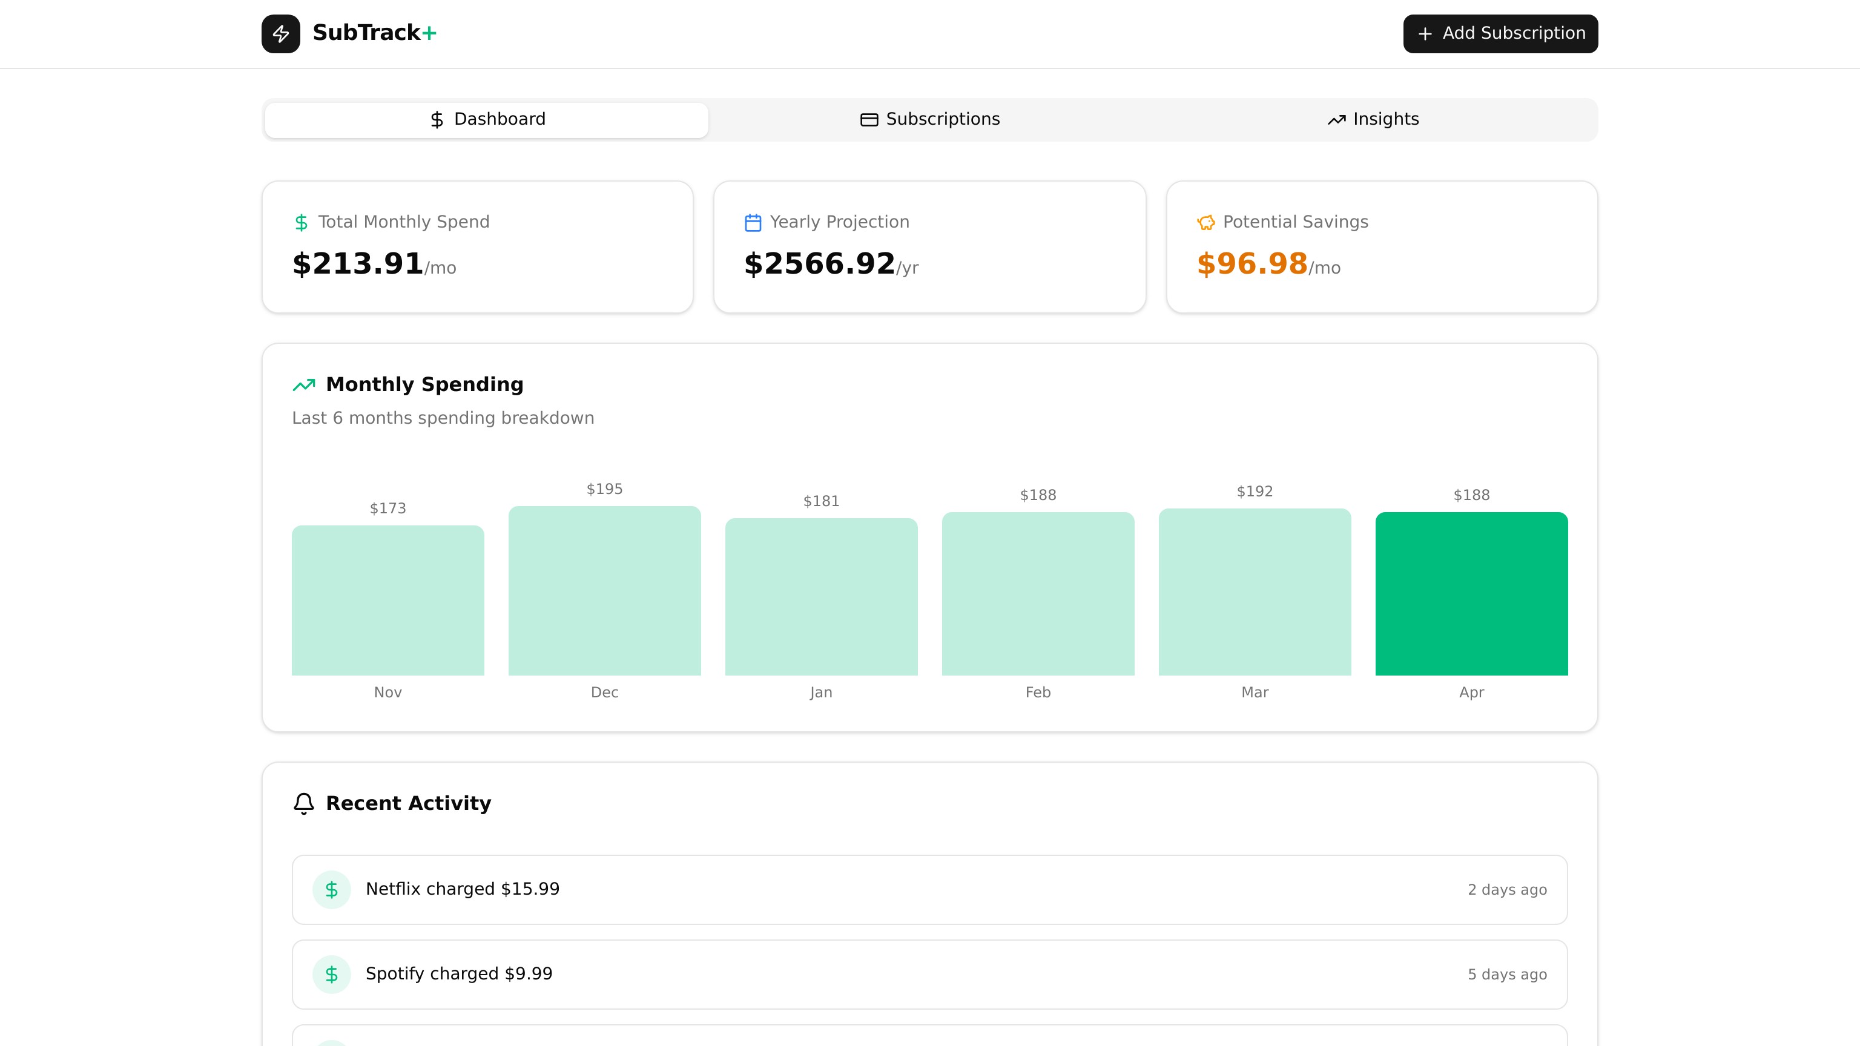Select the Dashboard tab
Viewport: 1860px width, 1046px height.
(487, 120)
